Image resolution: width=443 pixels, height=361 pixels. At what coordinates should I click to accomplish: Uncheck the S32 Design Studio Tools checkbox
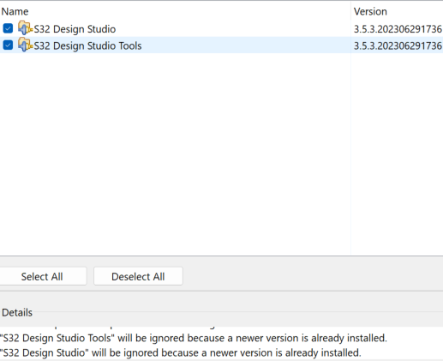tap(8, 45)
